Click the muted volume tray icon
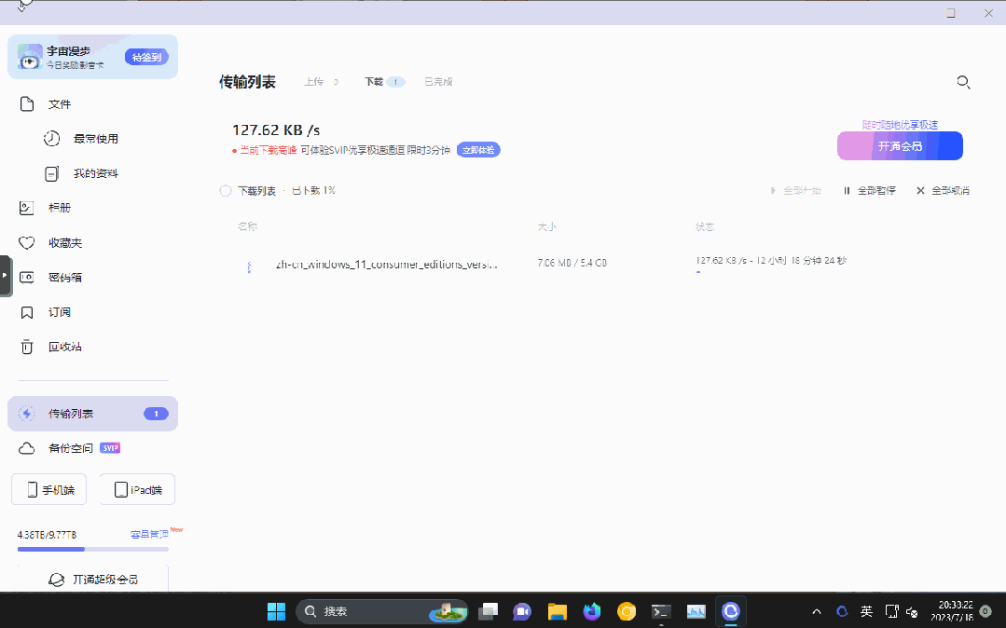 click(x=912, y=612)
